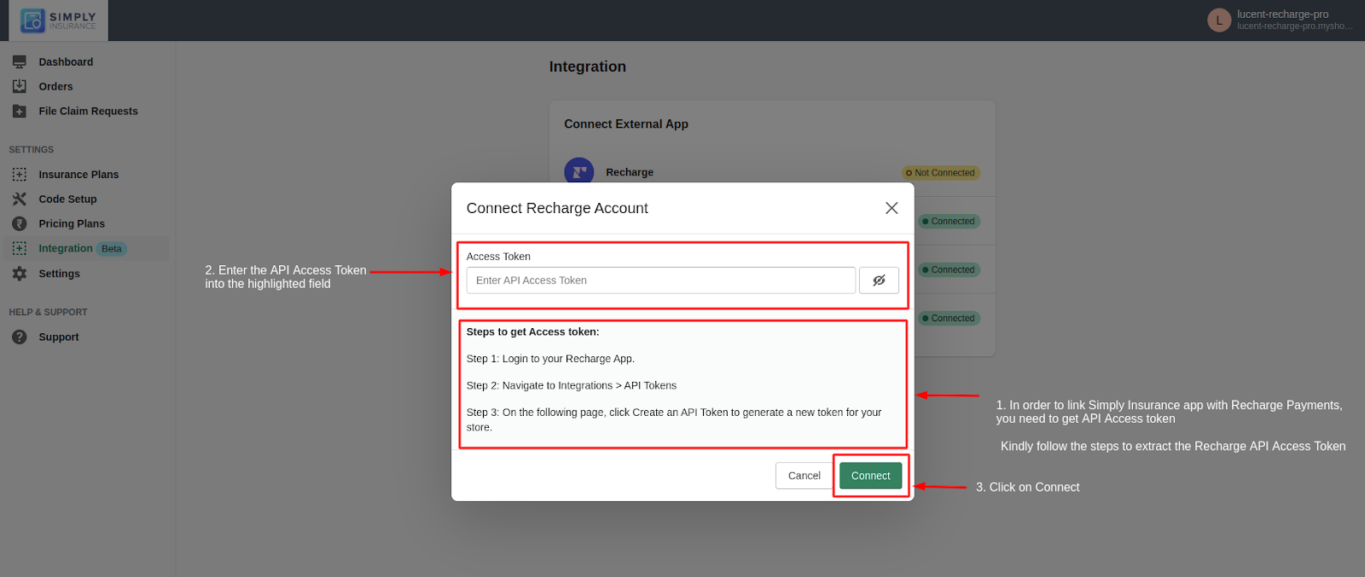
Task: Toggle access token visibility eye icon
Action: point(879,280)
